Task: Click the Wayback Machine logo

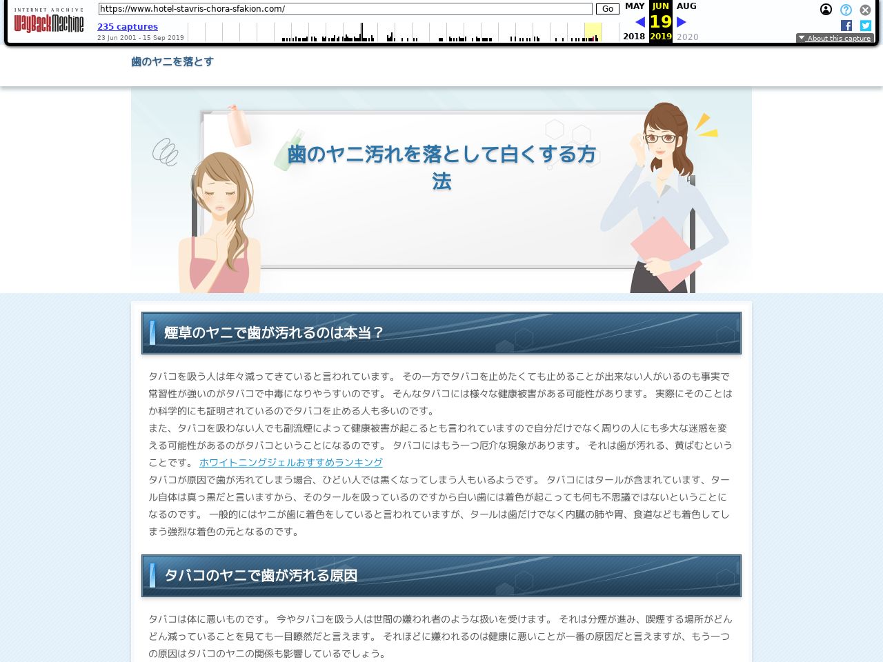Action: click(x=48, y=21)
